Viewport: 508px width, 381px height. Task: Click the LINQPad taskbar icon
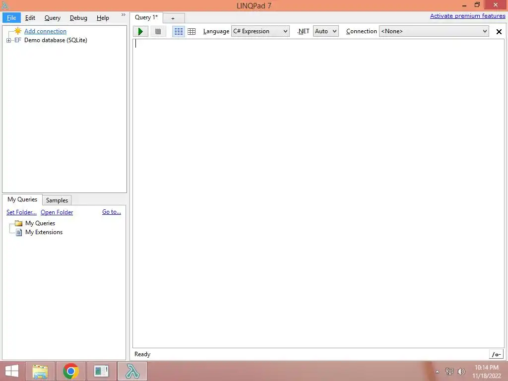click(132, 371)
